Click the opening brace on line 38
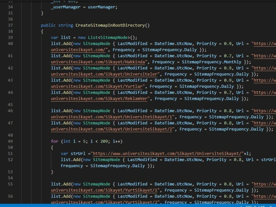Viewport: 276px width, 207px height. [42, 31]
